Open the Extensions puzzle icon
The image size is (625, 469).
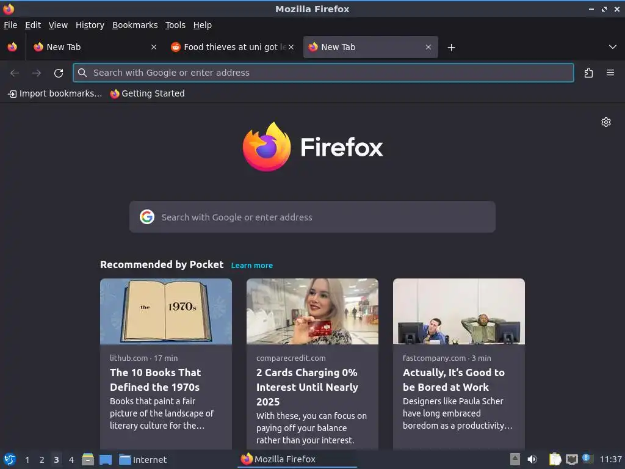(x=589, y=73)
